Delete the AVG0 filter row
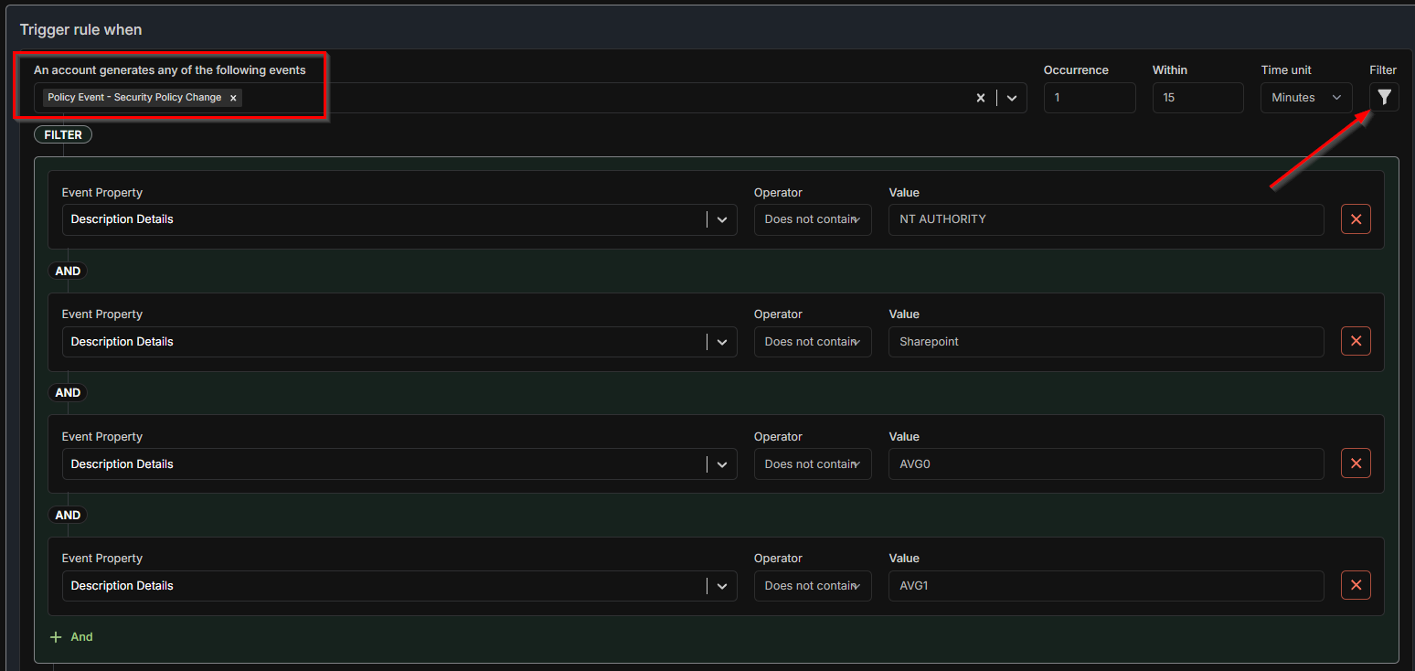Image resolution: width=1415 pixels, height=671 pixels. click(1355, 463)
